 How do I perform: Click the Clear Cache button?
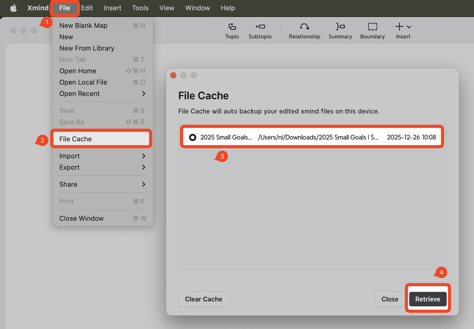click(203, 299)
